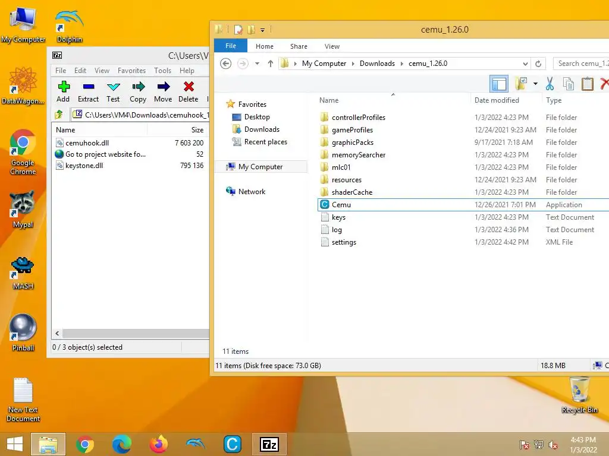Sort 7-Zip list by Size column
The image size is (609, 456).
pyautogui.click(x=197, y=130)
